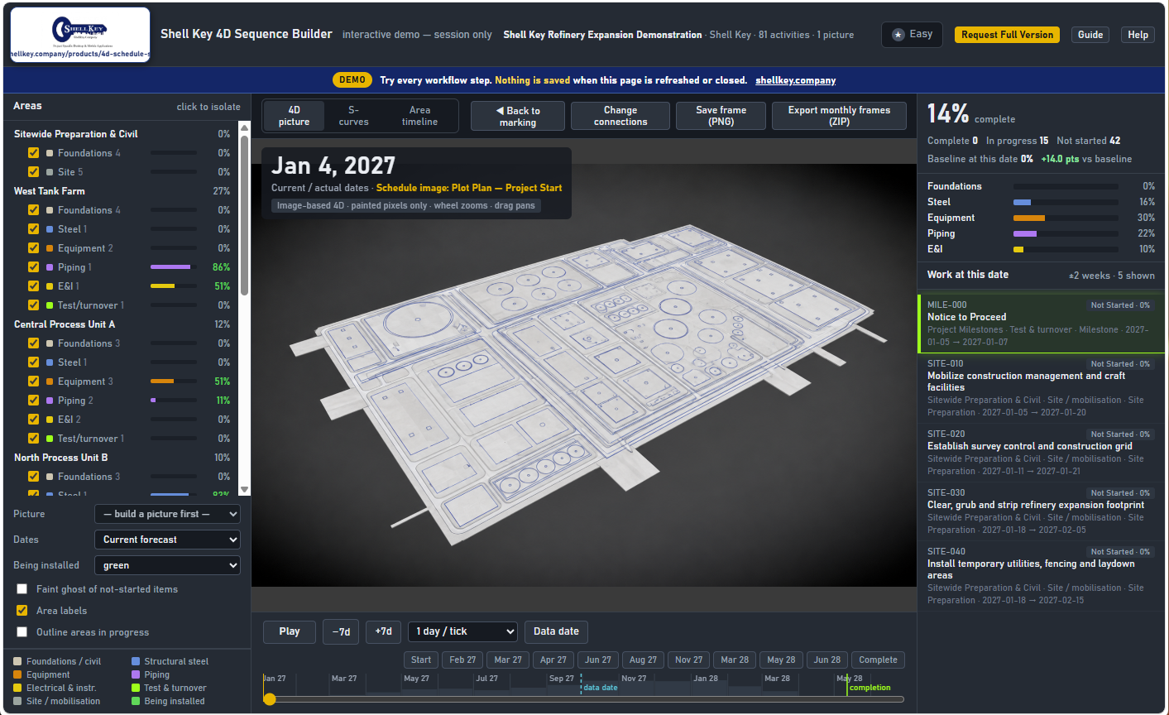Image resolution: width=1169 pixels, height=715 pixels.
Task: Uncheck West Tank Farm Piping 1 checkbox
Action: 33,267
